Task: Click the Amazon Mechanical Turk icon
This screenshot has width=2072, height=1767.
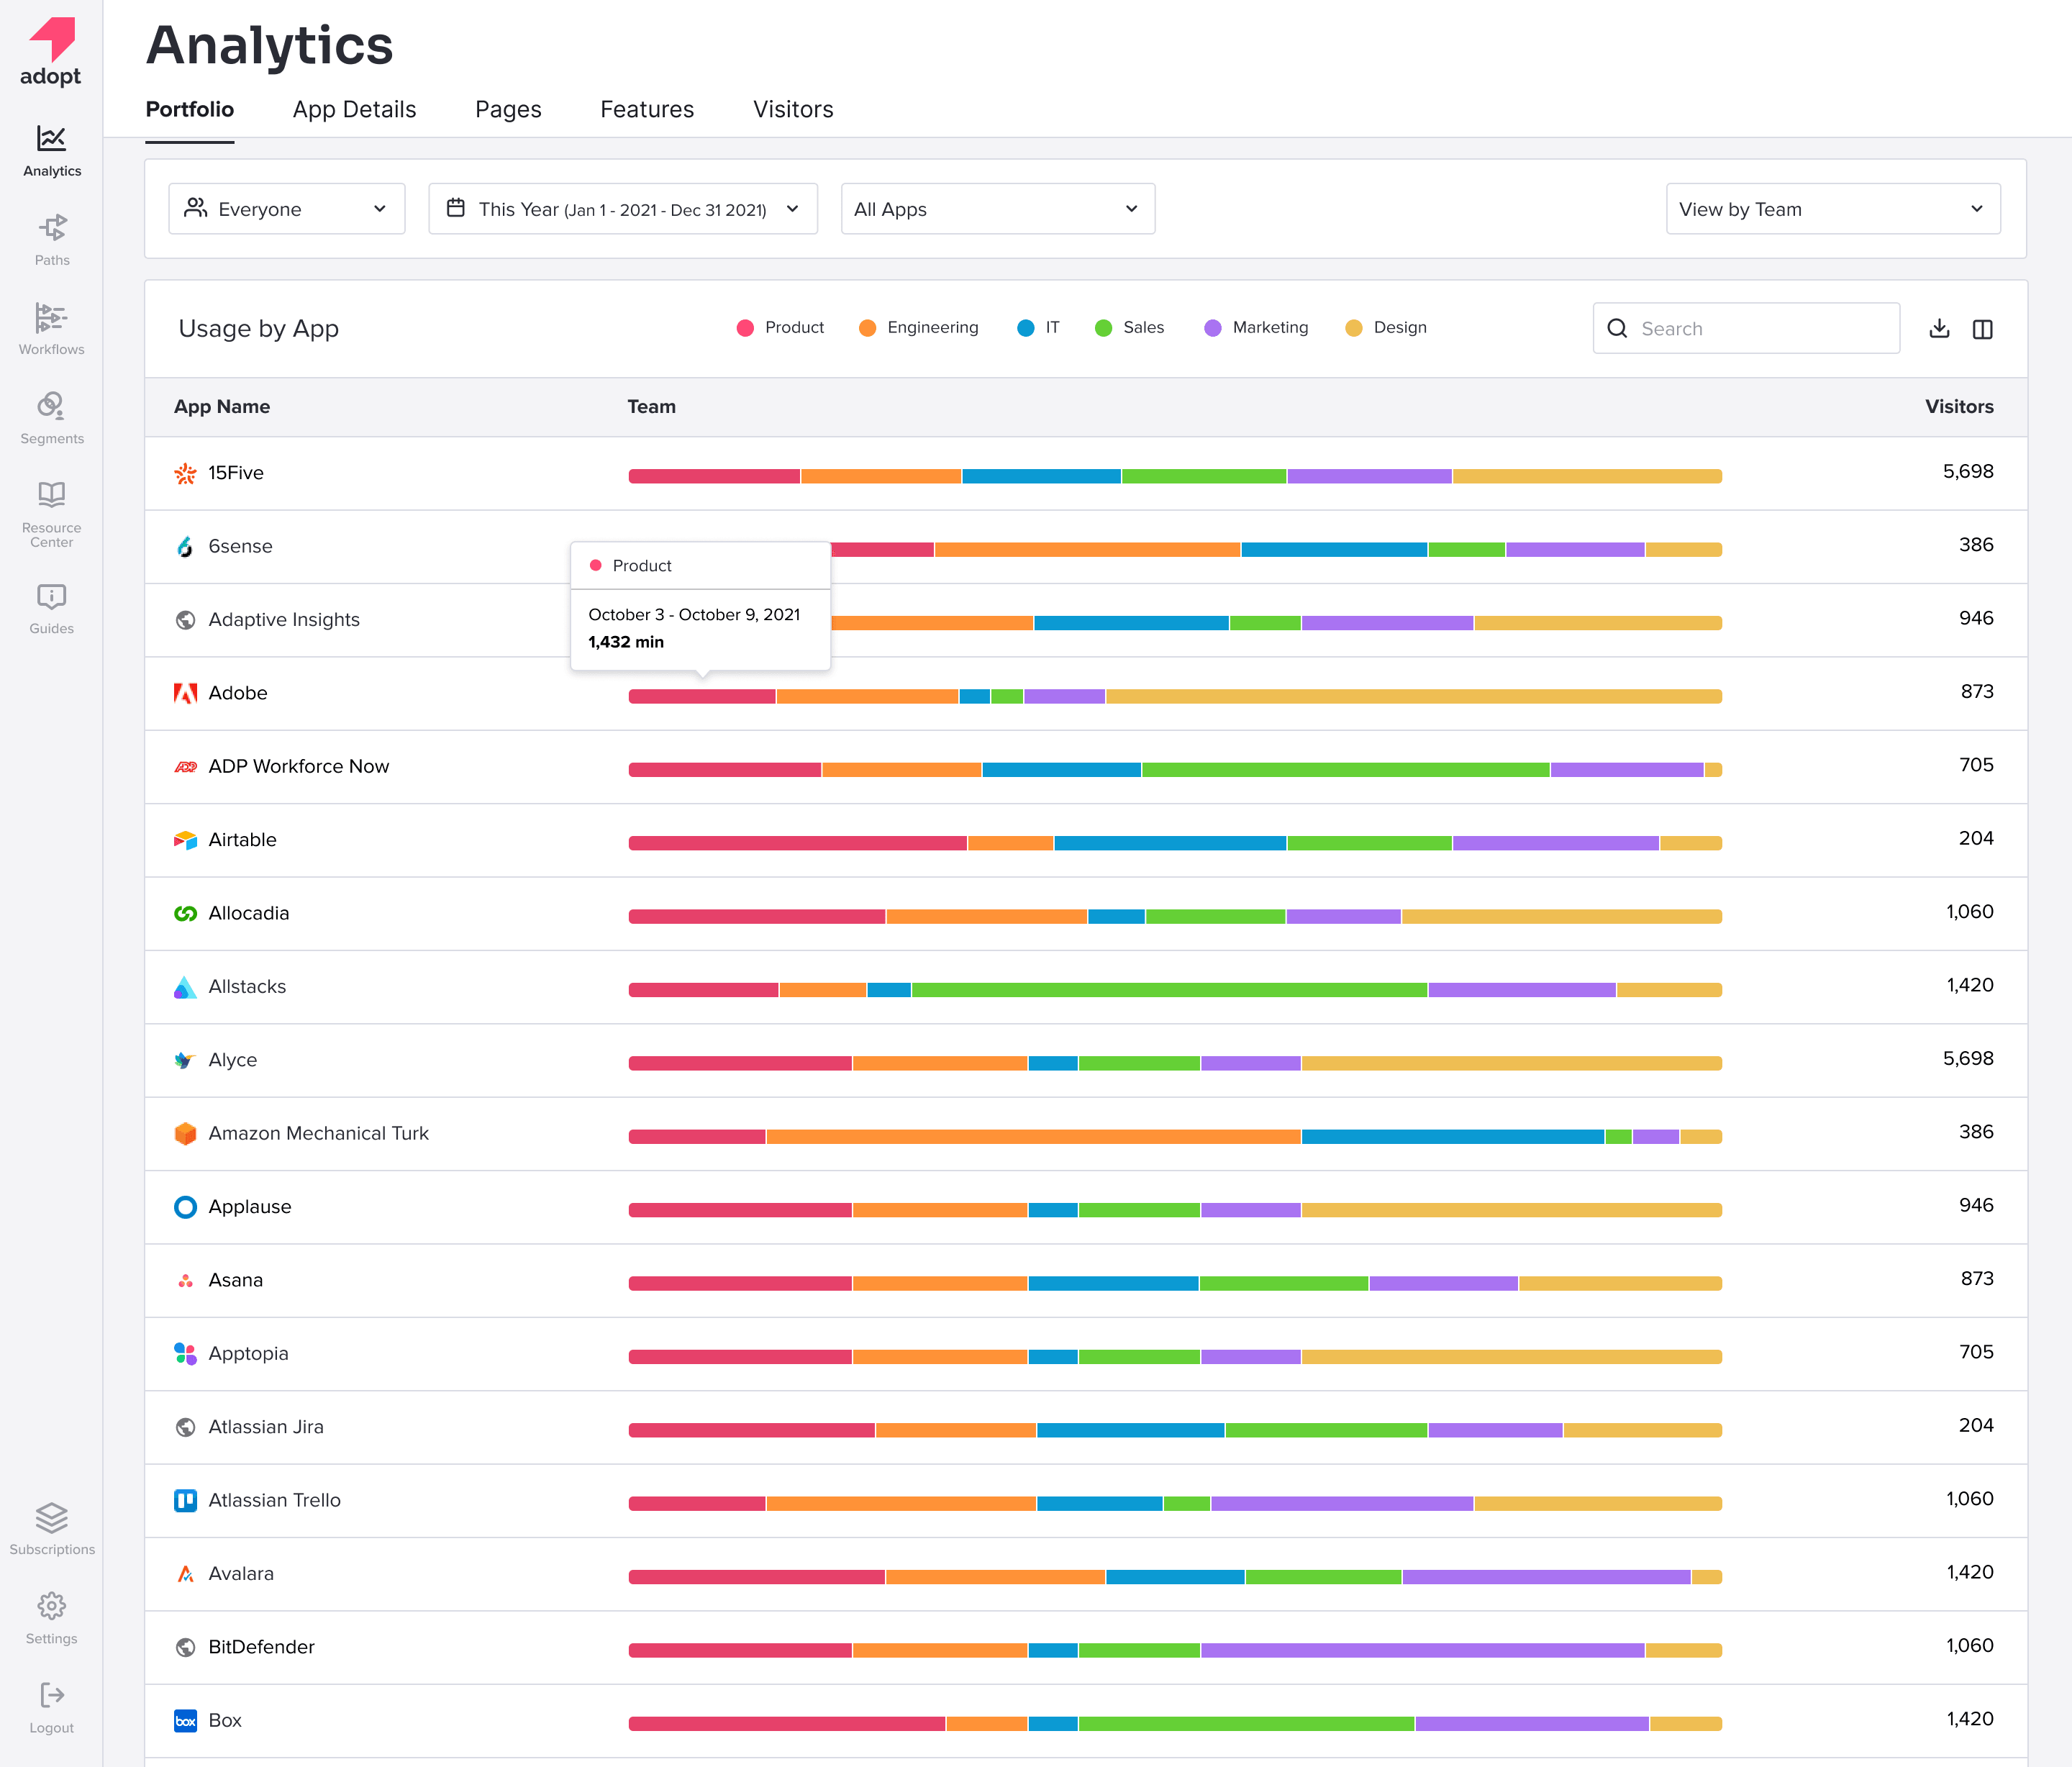Action: (185, 1133)
